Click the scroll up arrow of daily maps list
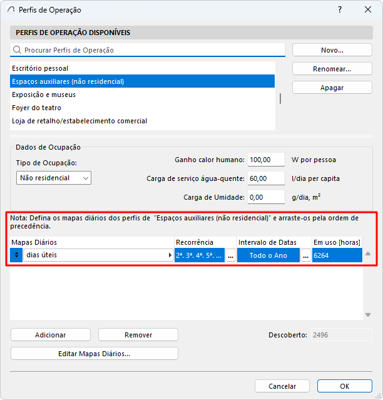This screenshot has width=383, height=400. [x=368, y=254]
